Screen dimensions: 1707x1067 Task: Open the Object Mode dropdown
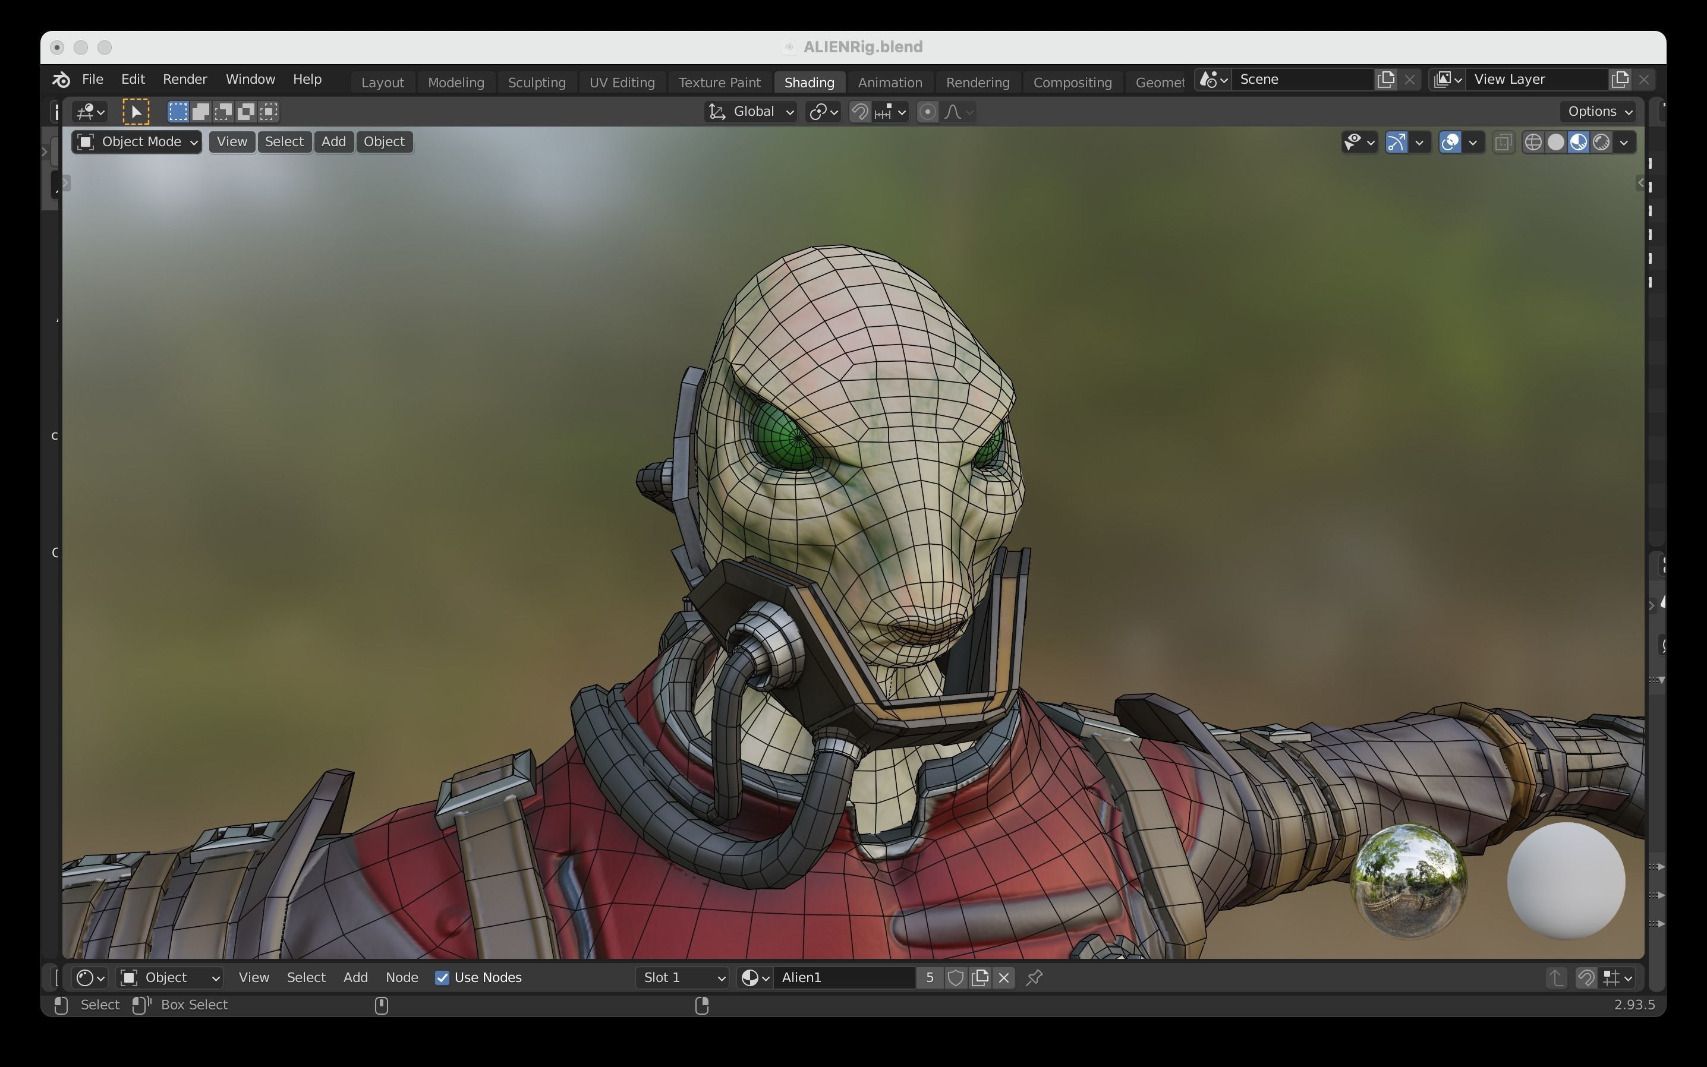point(137,142)
